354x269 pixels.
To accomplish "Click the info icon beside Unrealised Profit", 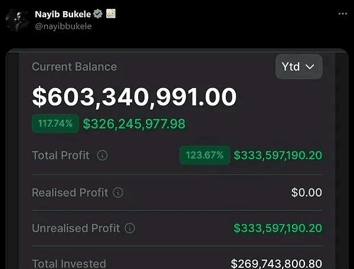I will (130, 228).
